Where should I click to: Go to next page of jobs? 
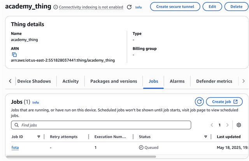[227, 125]
